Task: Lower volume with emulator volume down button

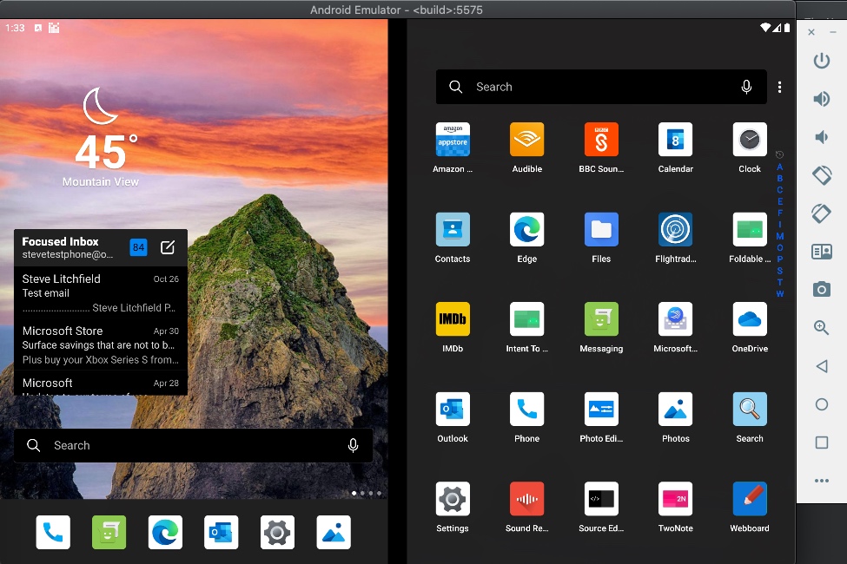Action: [822, 137]
